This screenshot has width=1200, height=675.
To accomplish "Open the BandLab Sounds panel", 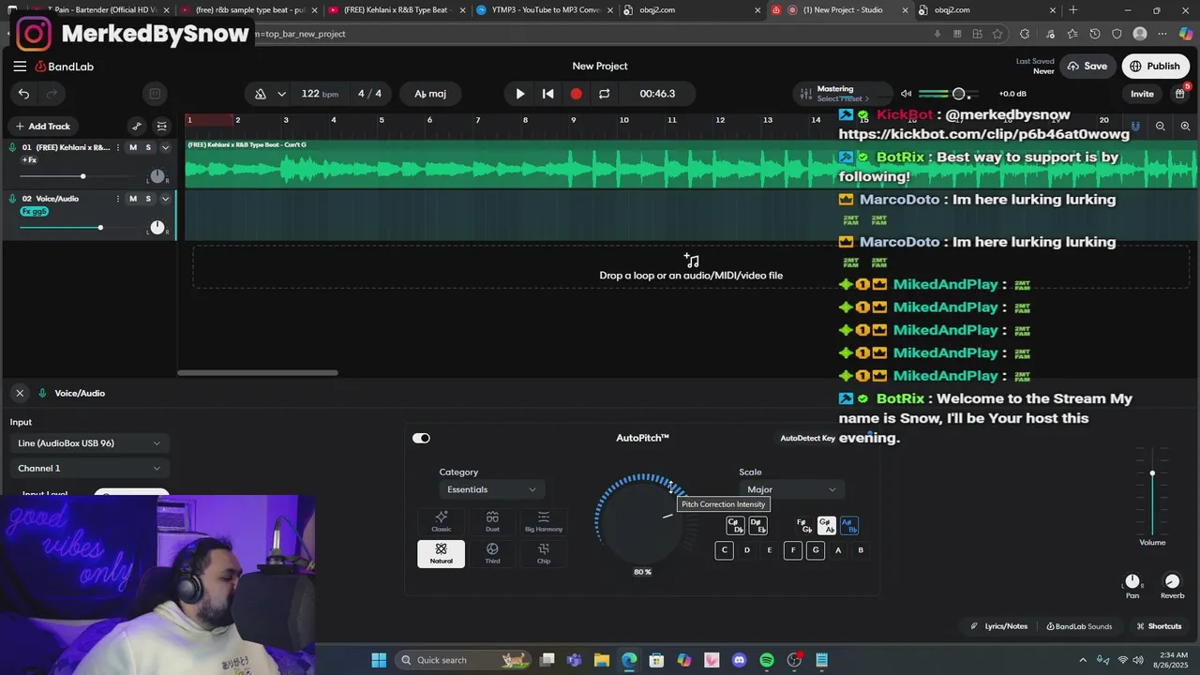I will click(1079, 626).
